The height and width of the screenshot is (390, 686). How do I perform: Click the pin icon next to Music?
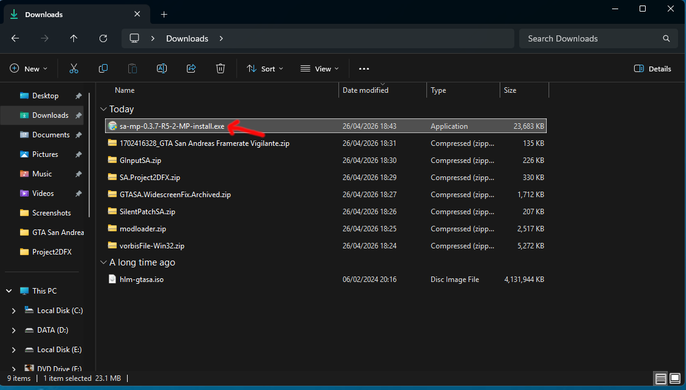click(78, 174)
